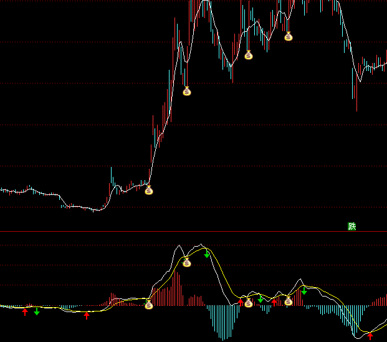Screen dimensions: 387x342
Task: Select indicator money bag between two red arrows
Action: [x=248, y=303]
